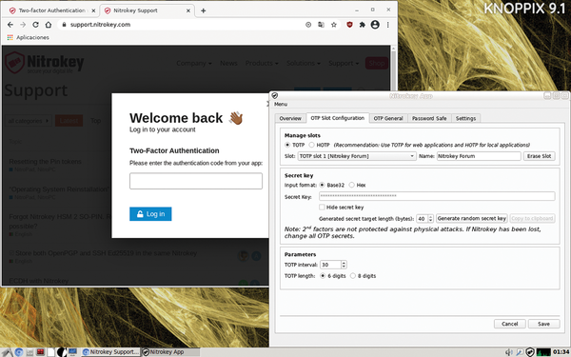Enable the Hide secret key checkbox
Viewport: 571px width, 357px height.
pyautogui.click(x=322, y=208)
